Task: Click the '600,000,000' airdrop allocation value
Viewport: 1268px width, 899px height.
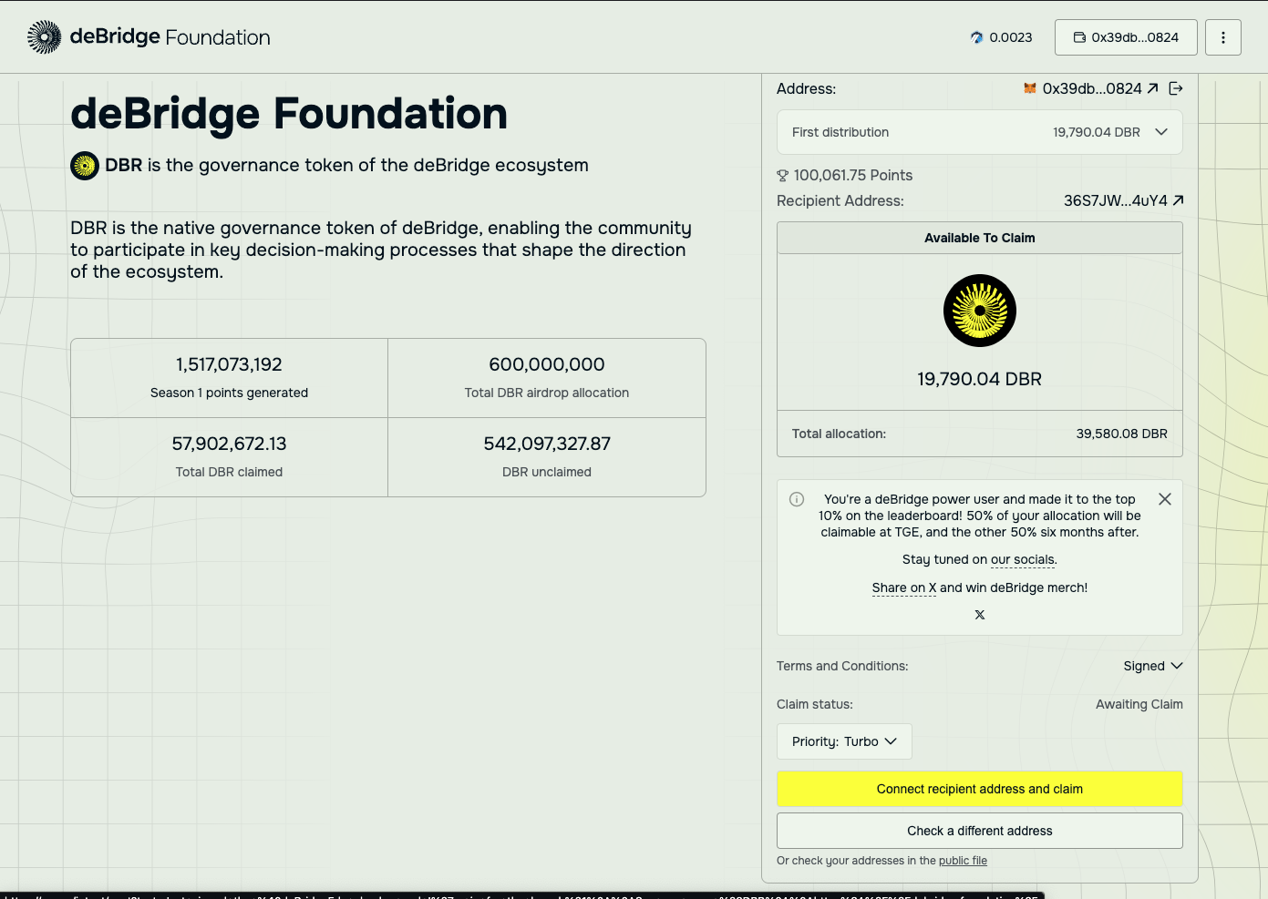Action: pos(547,364)
